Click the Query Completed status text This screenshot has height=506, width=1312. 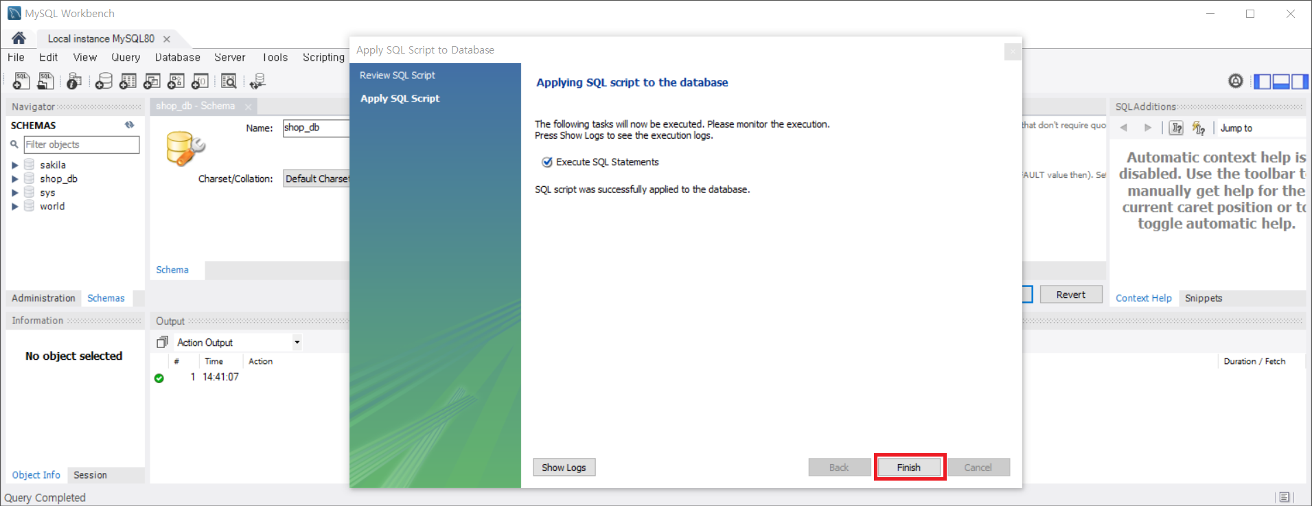[45, 497]
